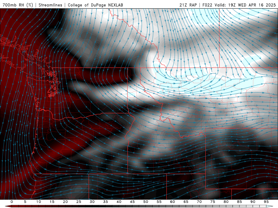The height and width of the screenshot is (208, 278).
Task: Click the colorbar label "70"
Action: coord(199,202)
